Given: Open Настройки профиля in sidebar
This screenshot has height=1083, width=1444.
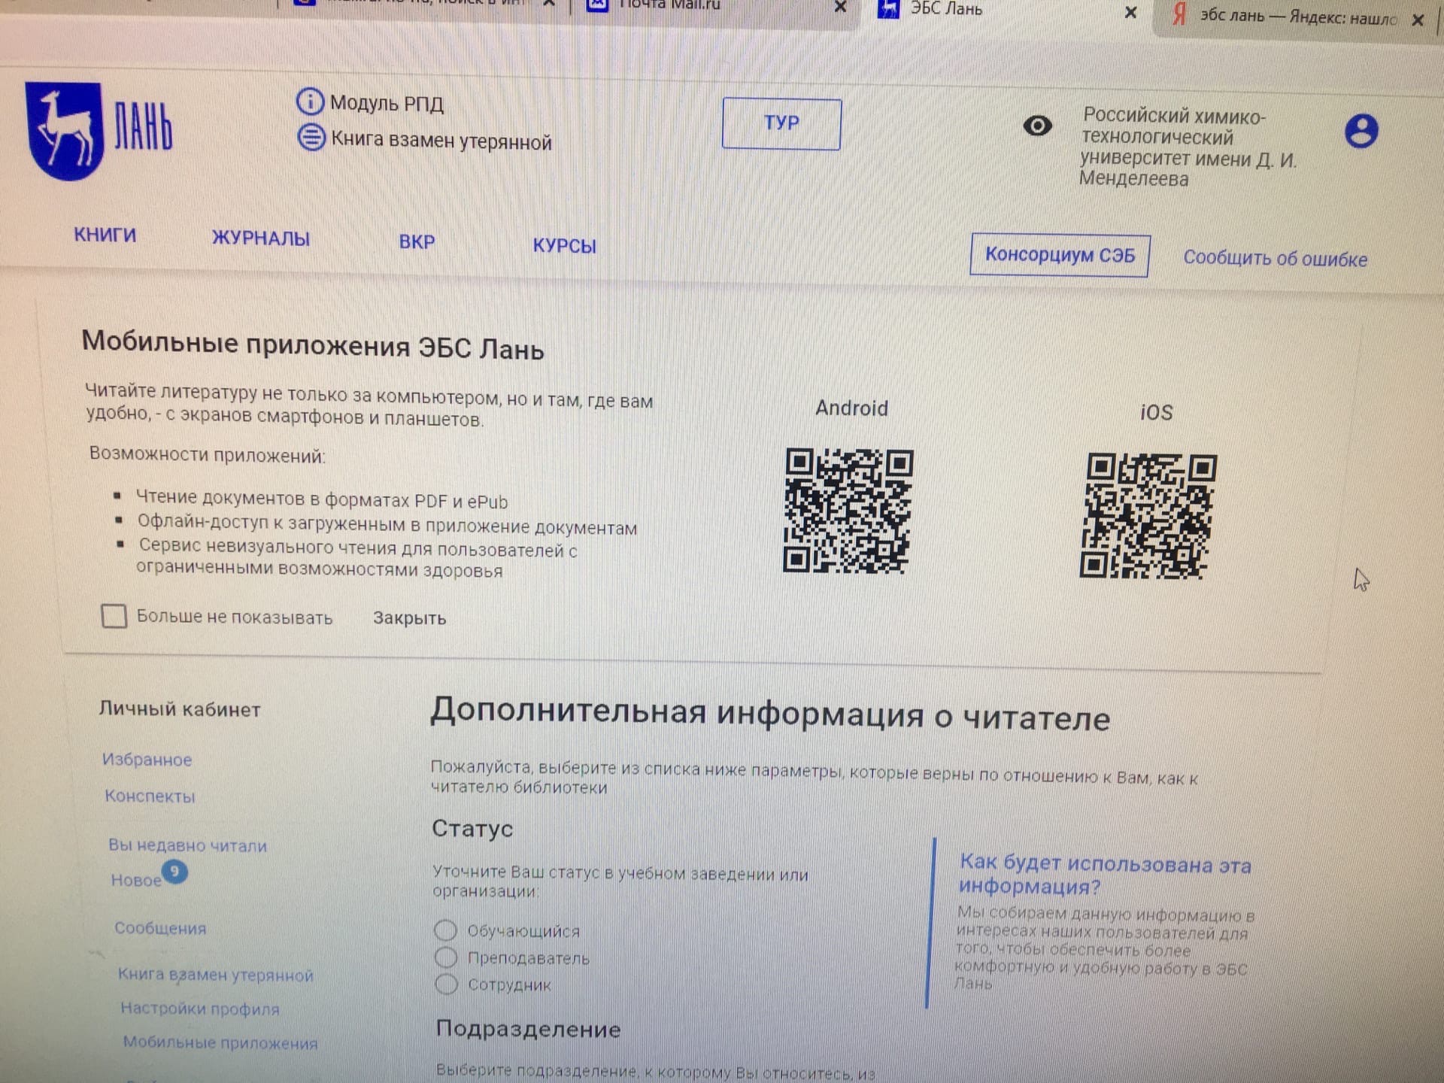Looking at the screenshot, I should point(200,1009).
